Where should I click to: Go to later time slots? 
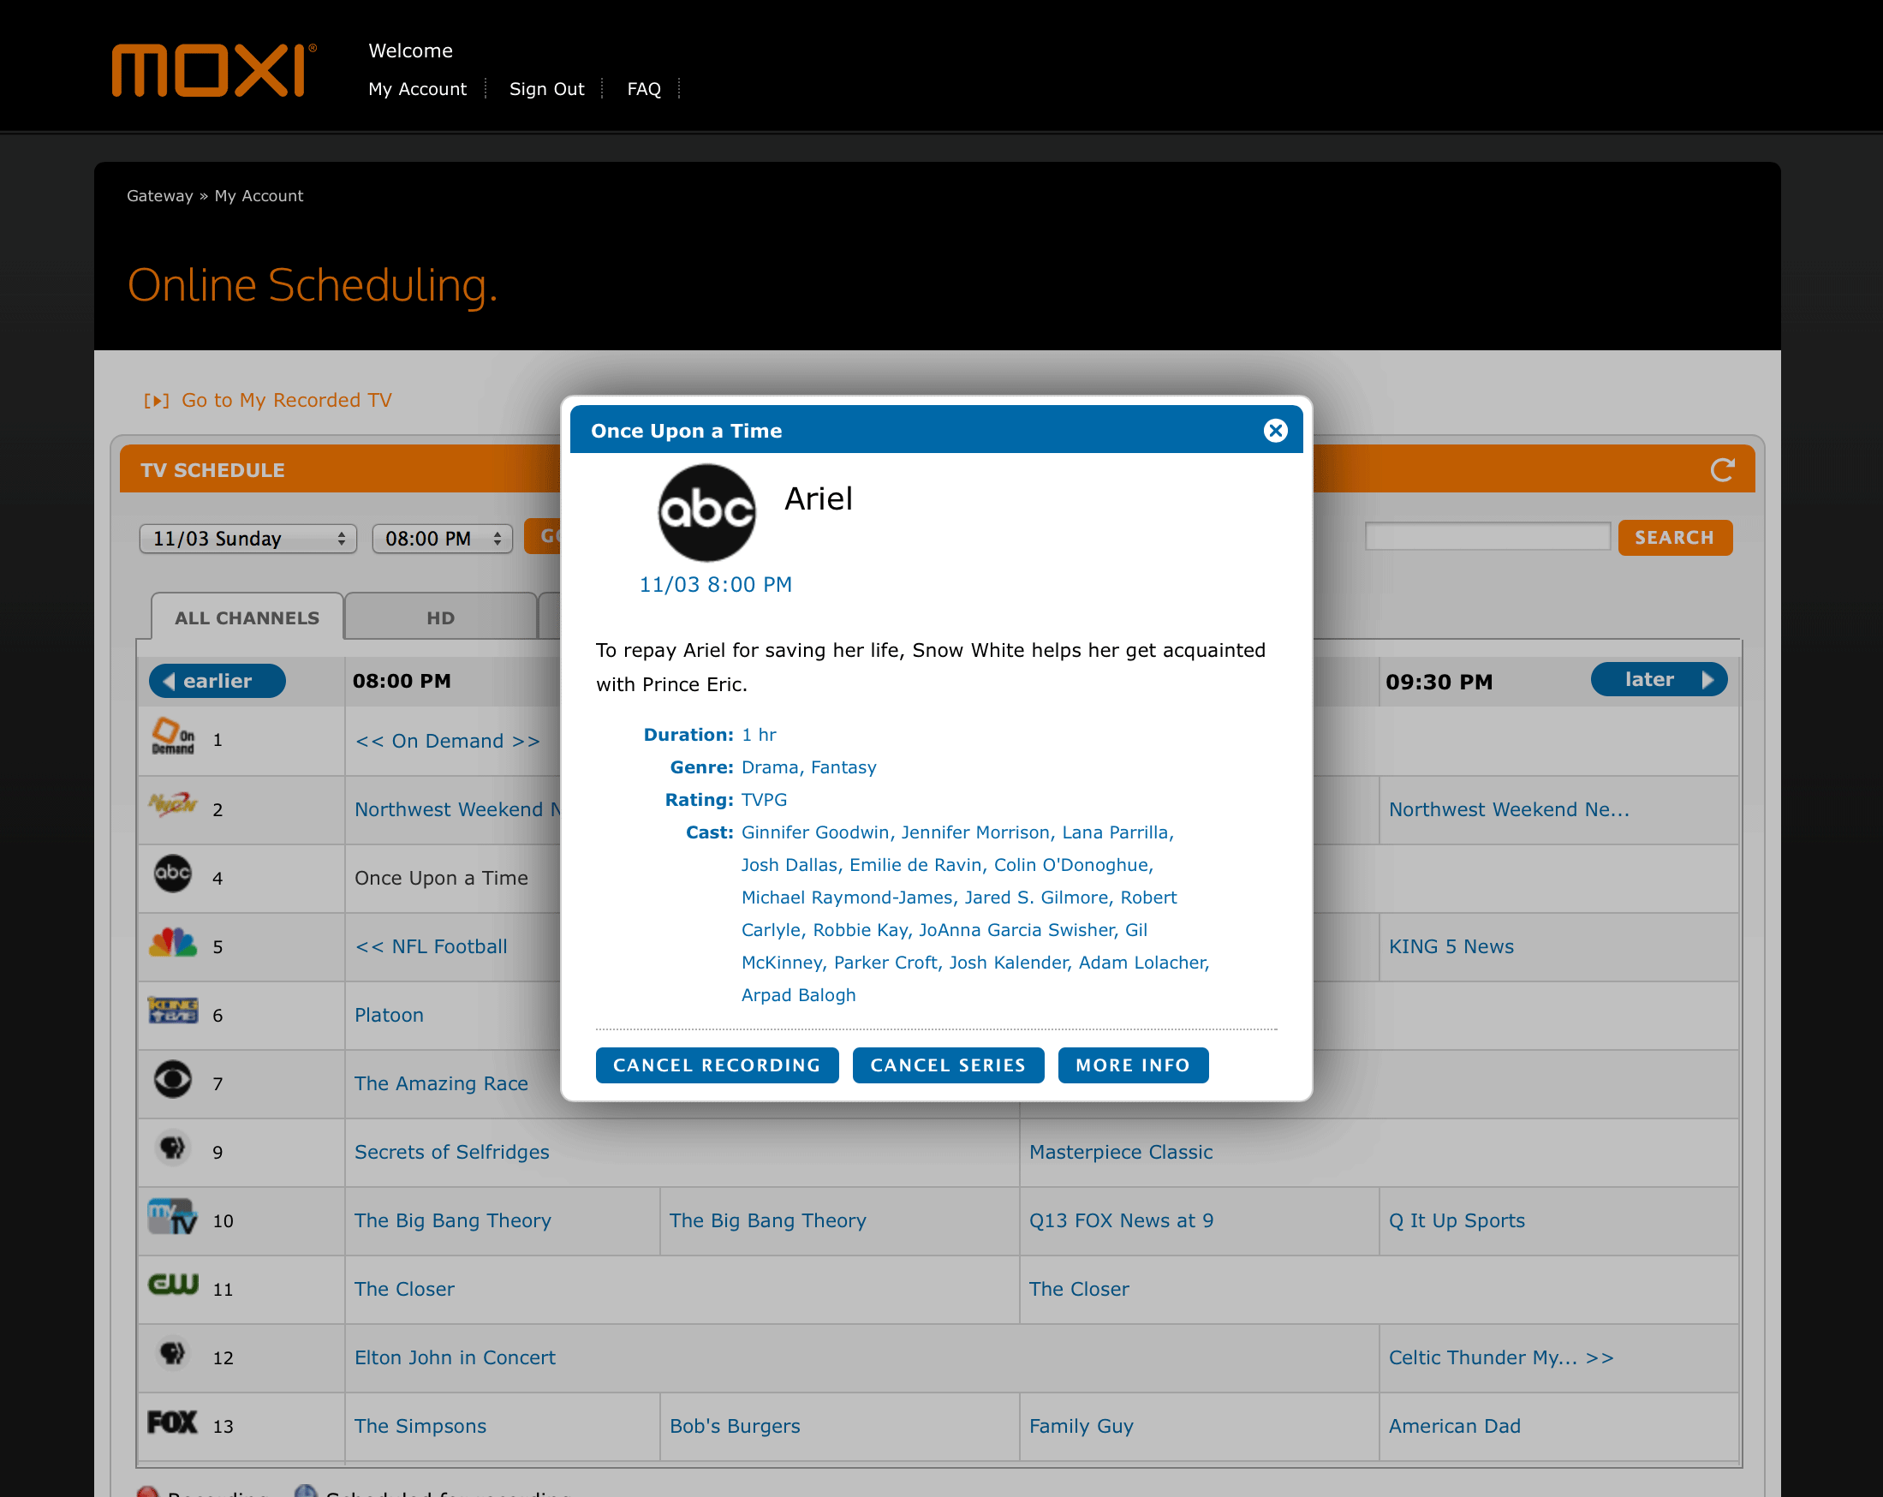point(1658,679)
